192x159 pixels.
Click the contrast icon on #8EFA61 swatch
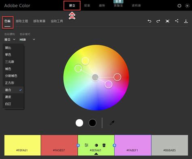(x=96, y=145)
